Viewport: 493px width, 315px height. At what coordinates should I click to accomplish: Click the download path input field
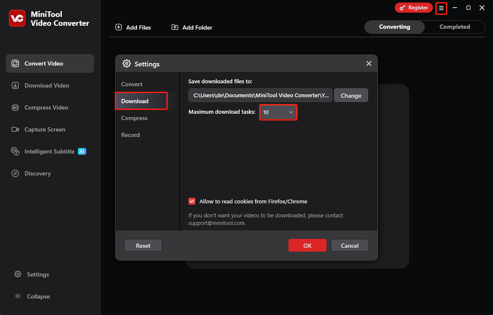[260, 96]
